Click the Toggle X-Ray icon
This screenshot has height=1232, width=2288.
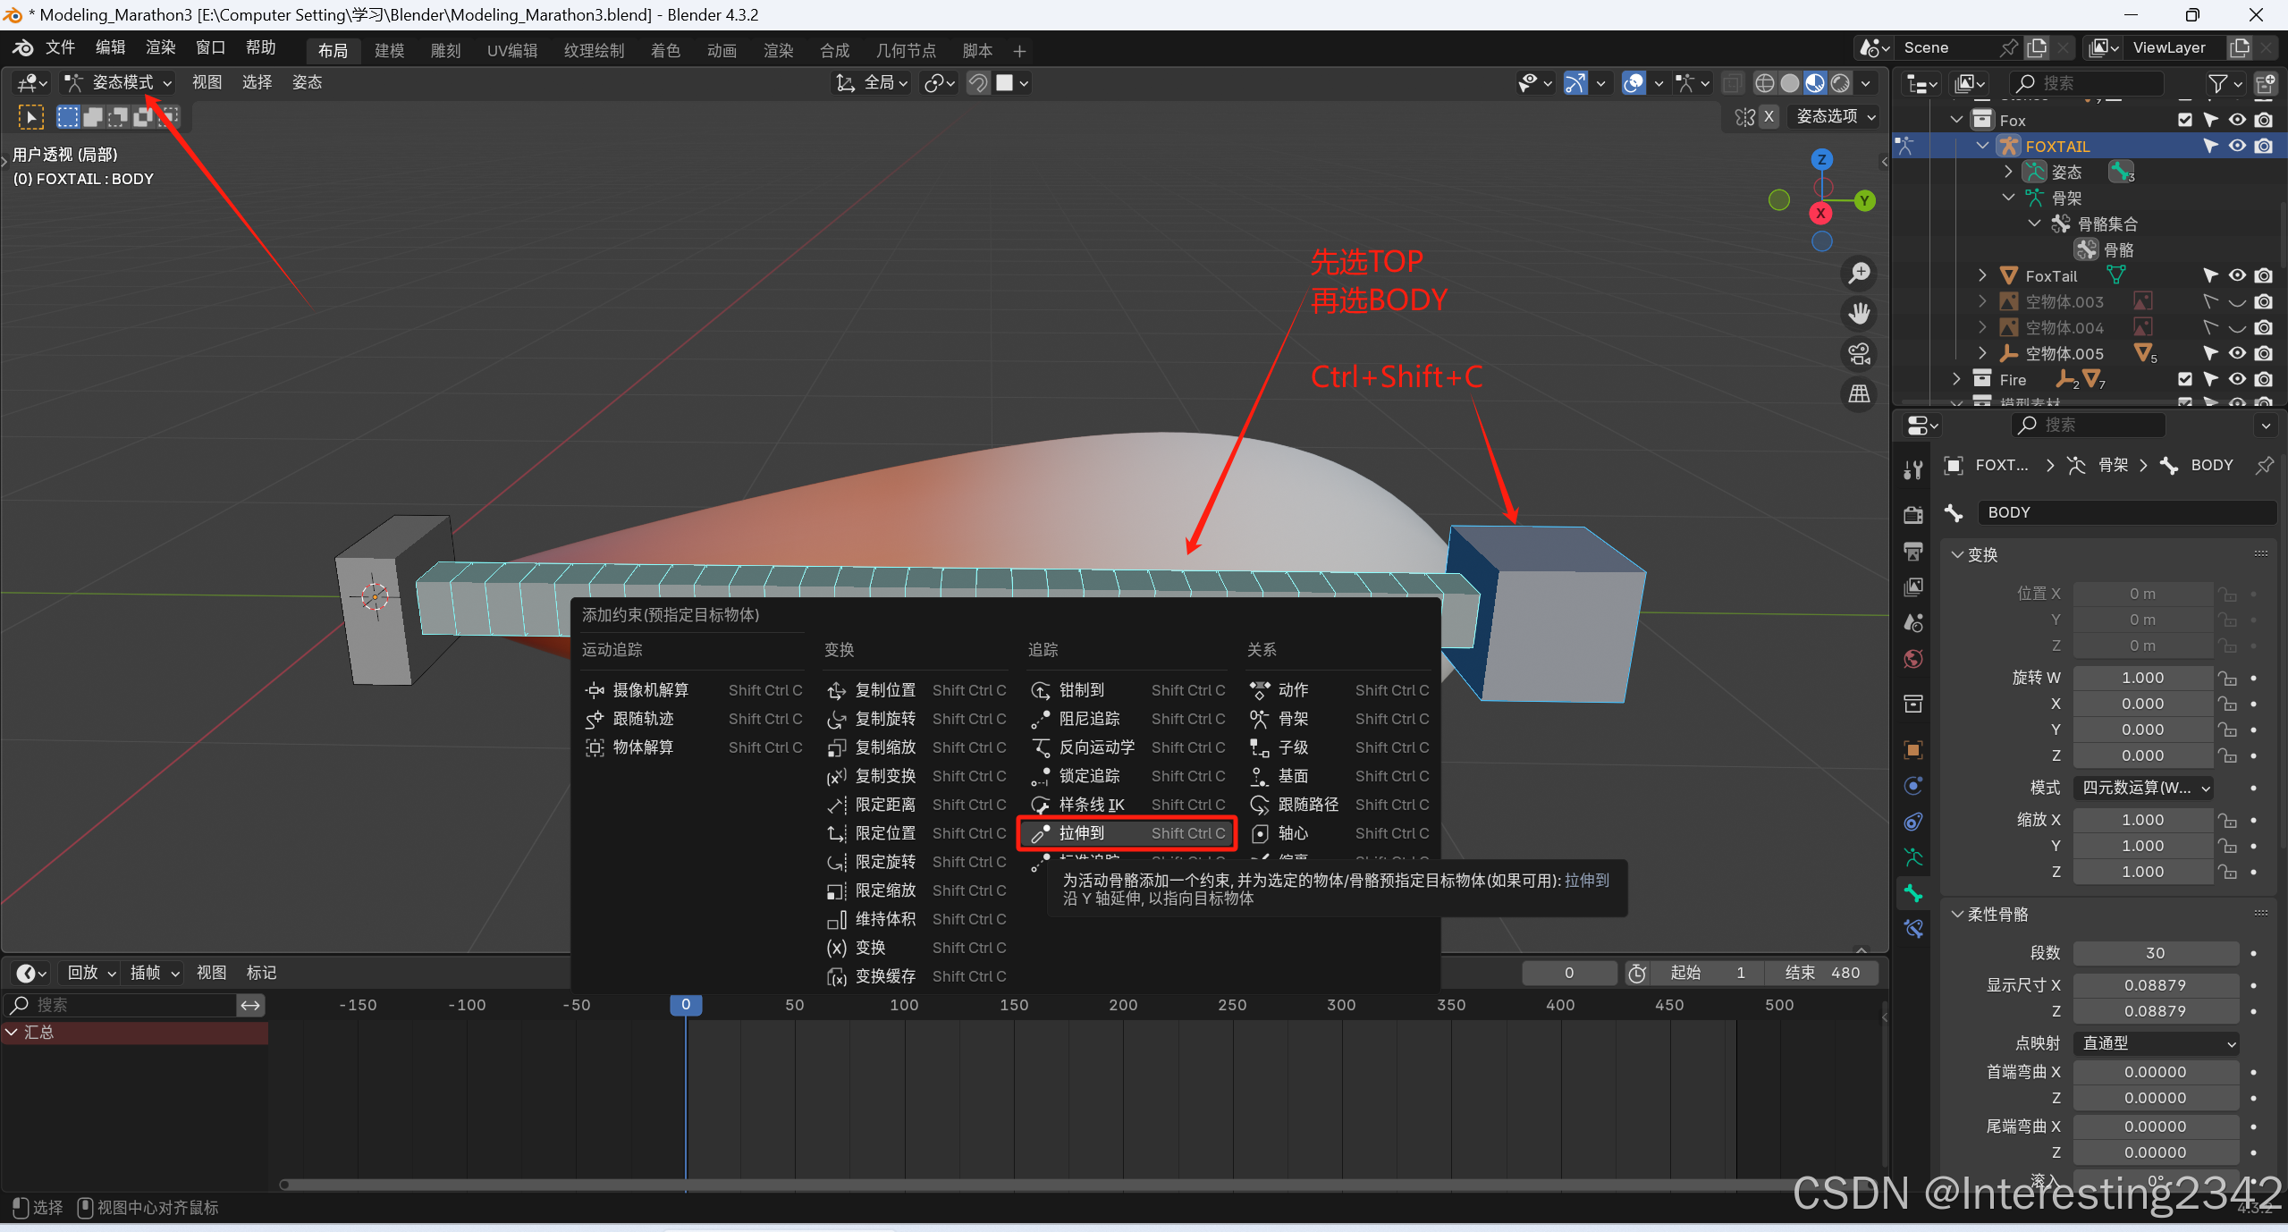(1732, 83)
